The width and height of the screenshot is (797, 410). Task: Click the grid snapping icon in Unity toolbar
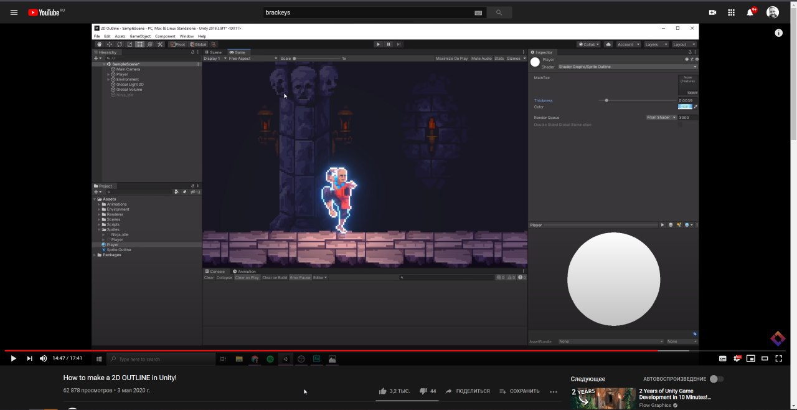(x=214, y=44)
